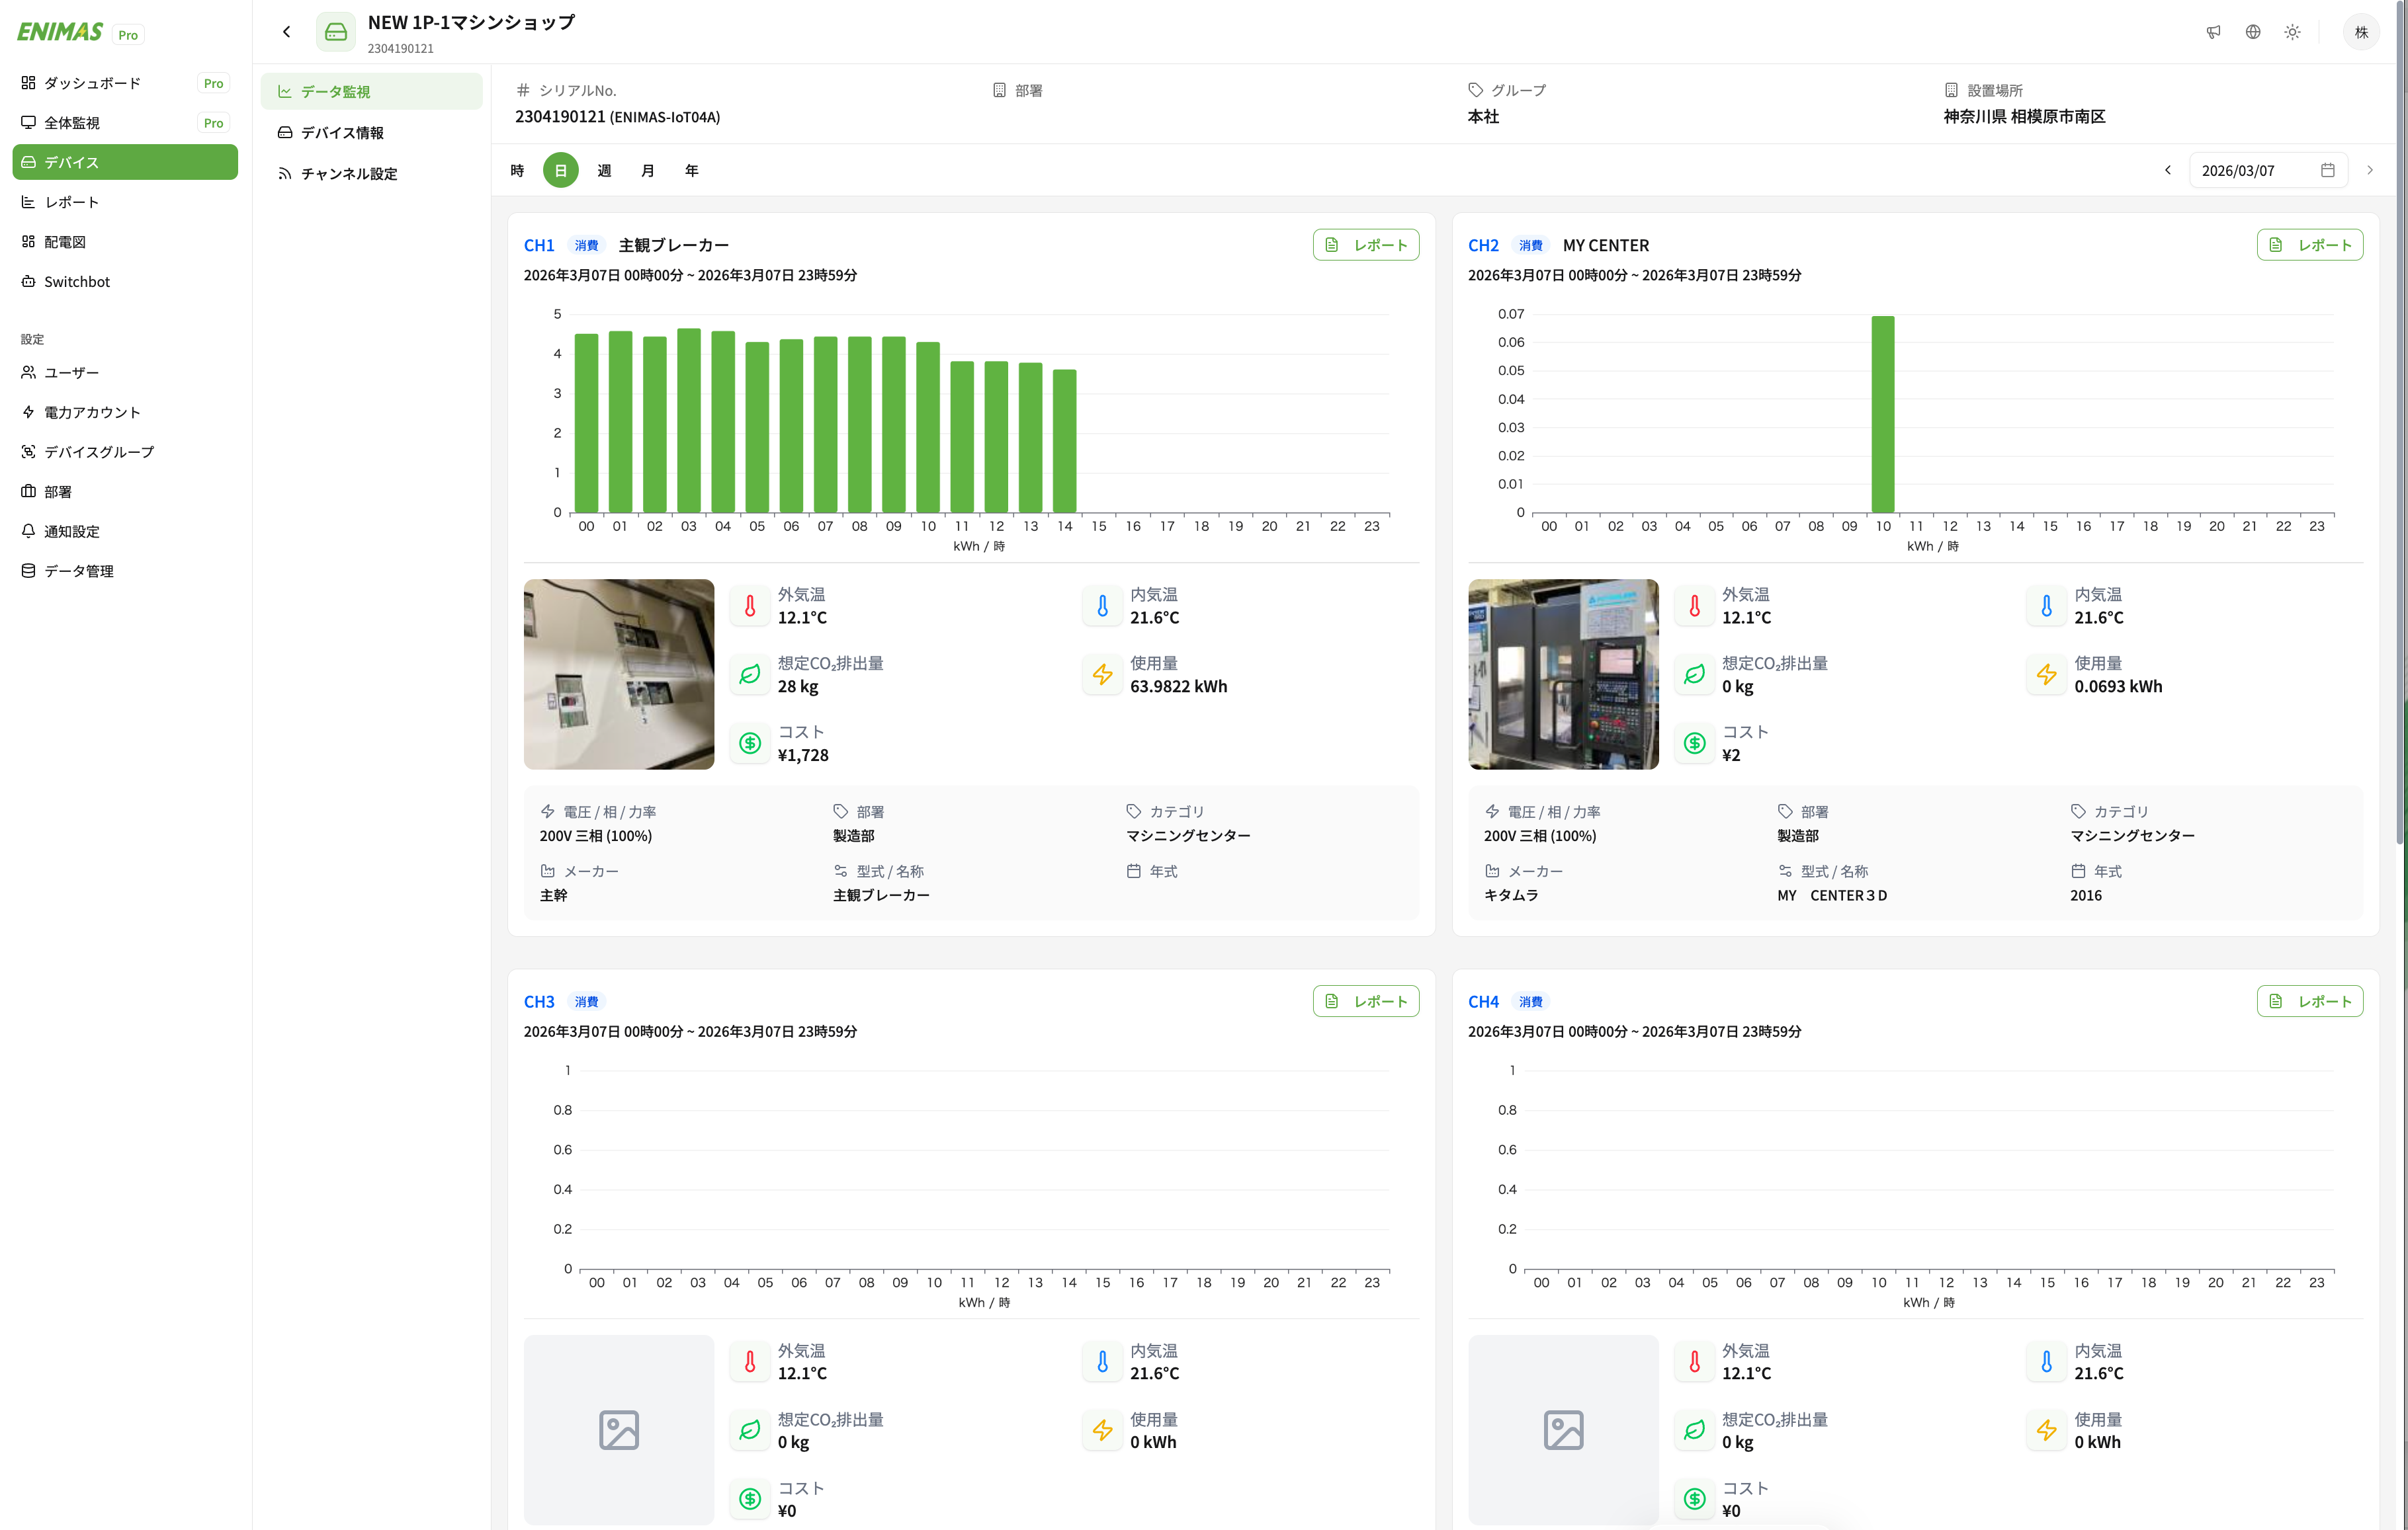Switch to データ監視 tab

[x=371, y=92]
